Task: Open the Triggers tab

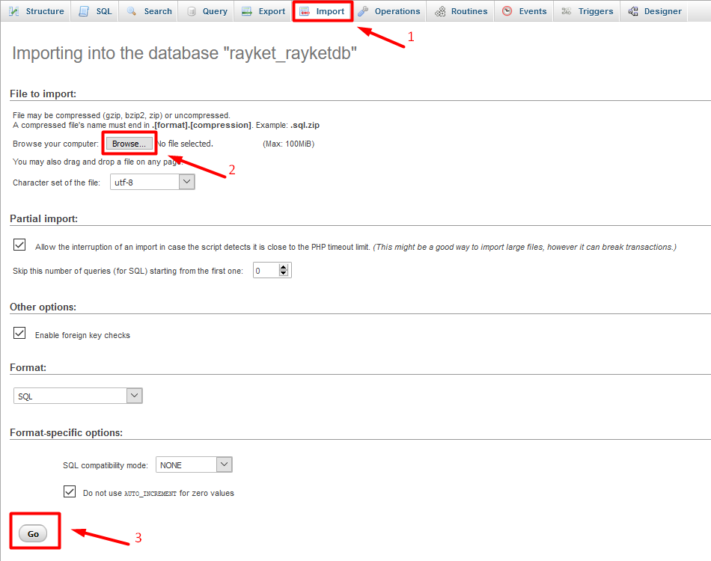Action: point(588,11)
